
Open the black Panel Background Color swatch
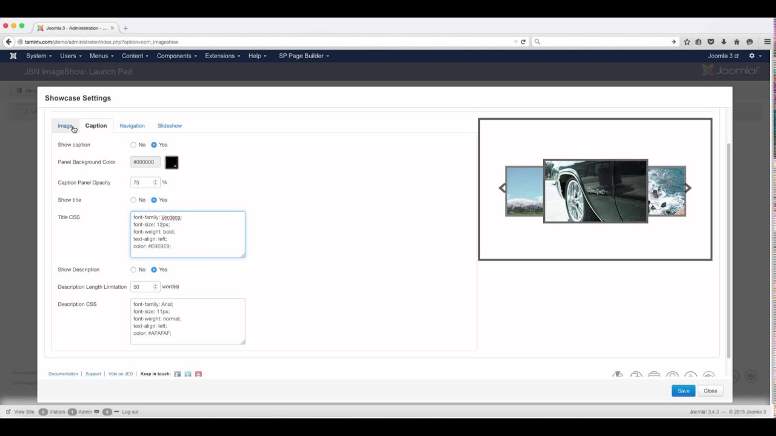point(172,162)
